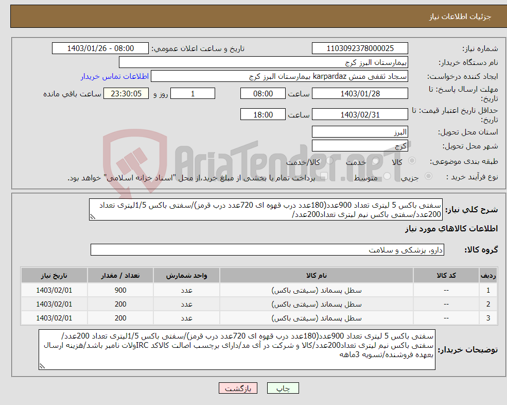
Task: Click the شرح کلی نیاز description textarea
Action: point(266,210)
